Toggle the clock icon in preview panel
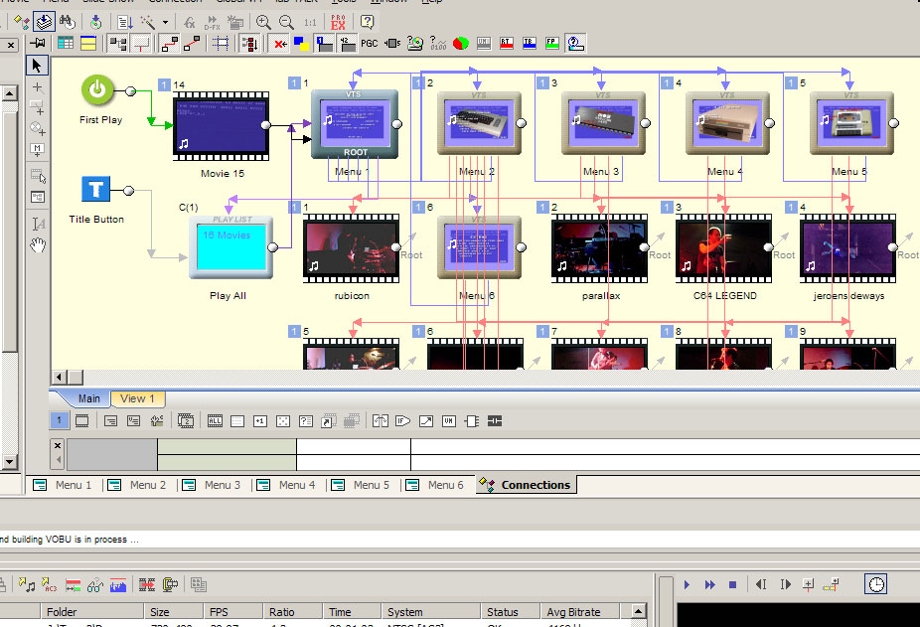920x627 pixels. [875, 585]
